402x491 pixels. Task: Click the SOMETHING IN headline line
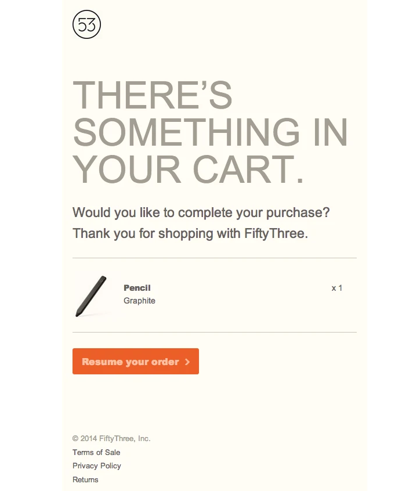(x=210, y=132)
